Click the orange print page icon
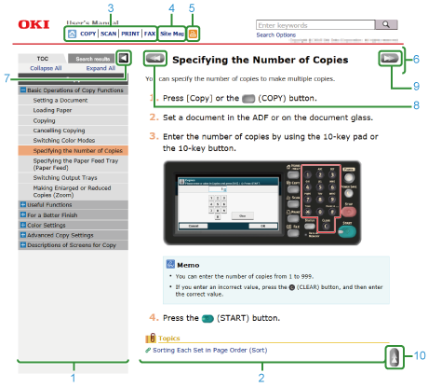Viewport: 428px width, 387px height. 193,34
